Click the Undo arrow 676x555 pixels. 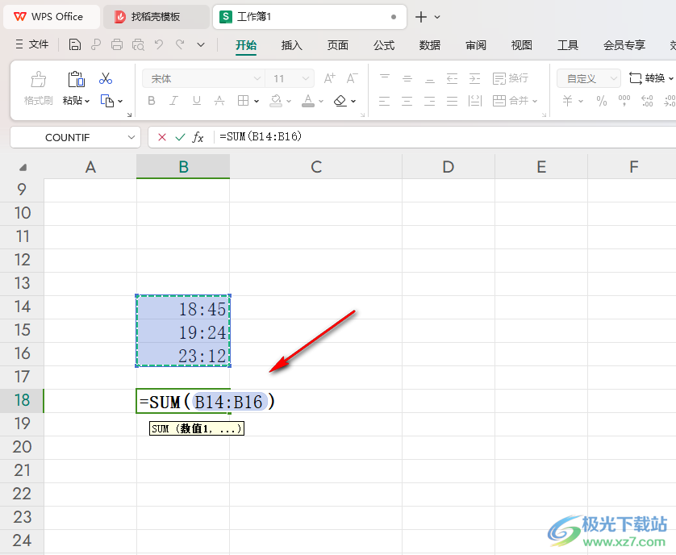159,44
